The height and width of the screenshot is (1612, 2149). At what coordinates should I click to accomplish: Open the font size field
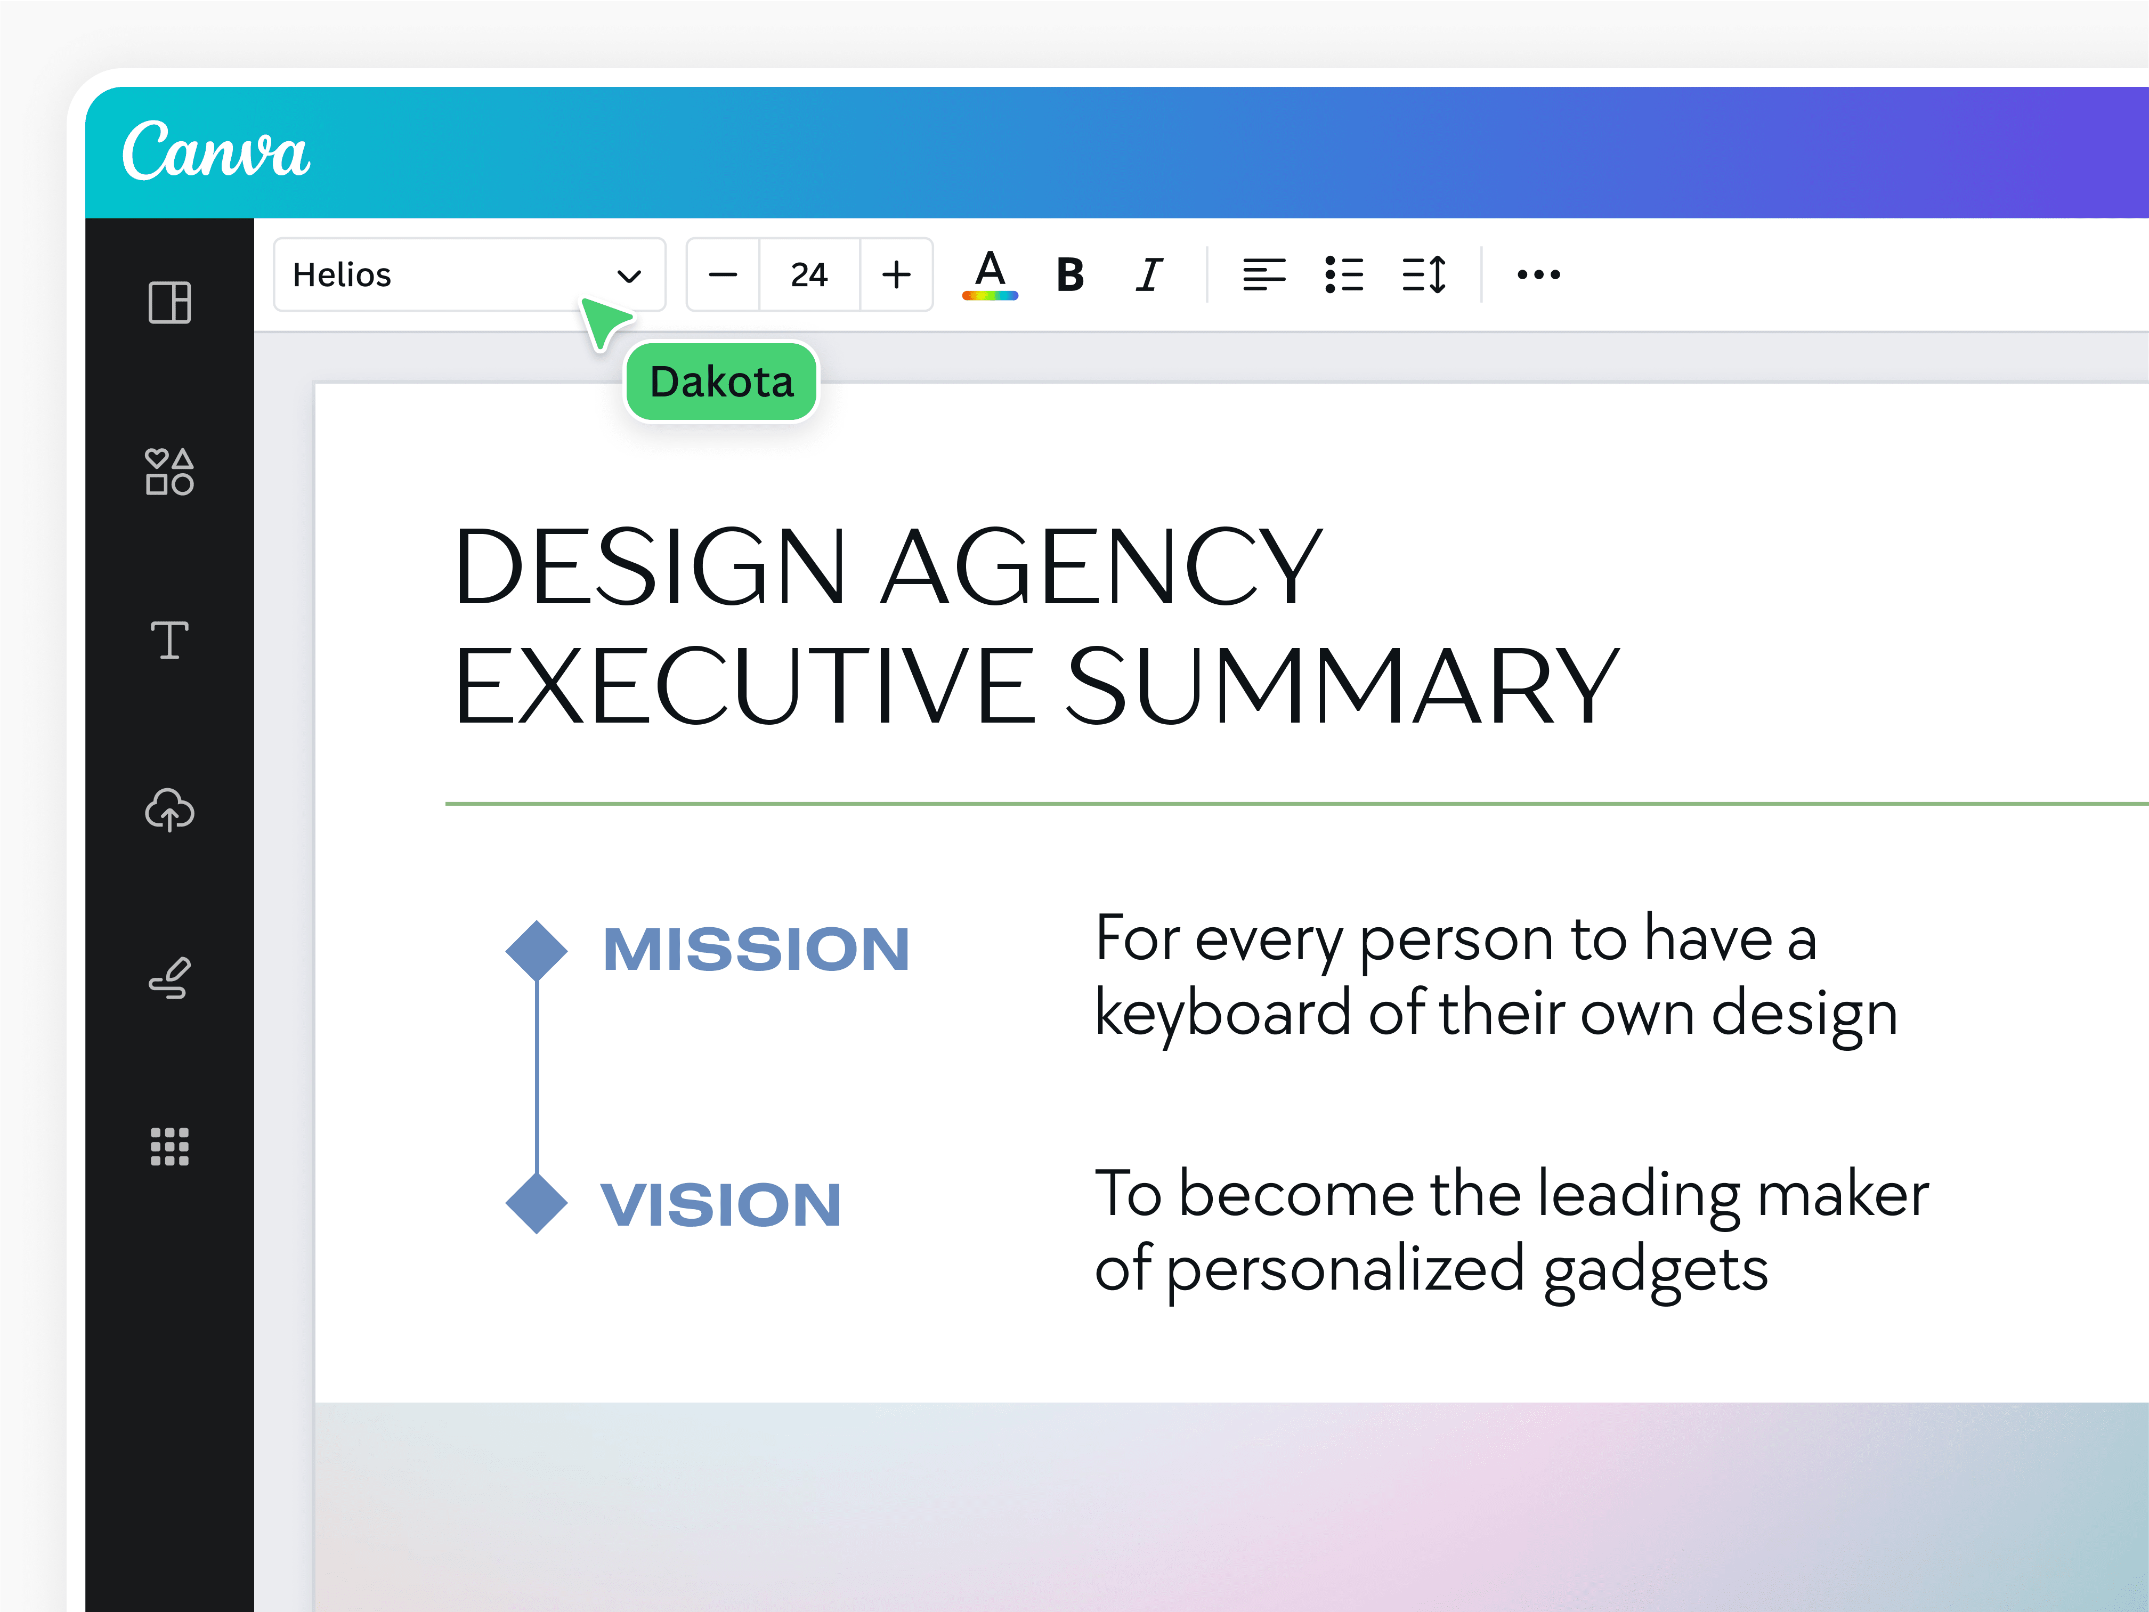pos(808,275)
